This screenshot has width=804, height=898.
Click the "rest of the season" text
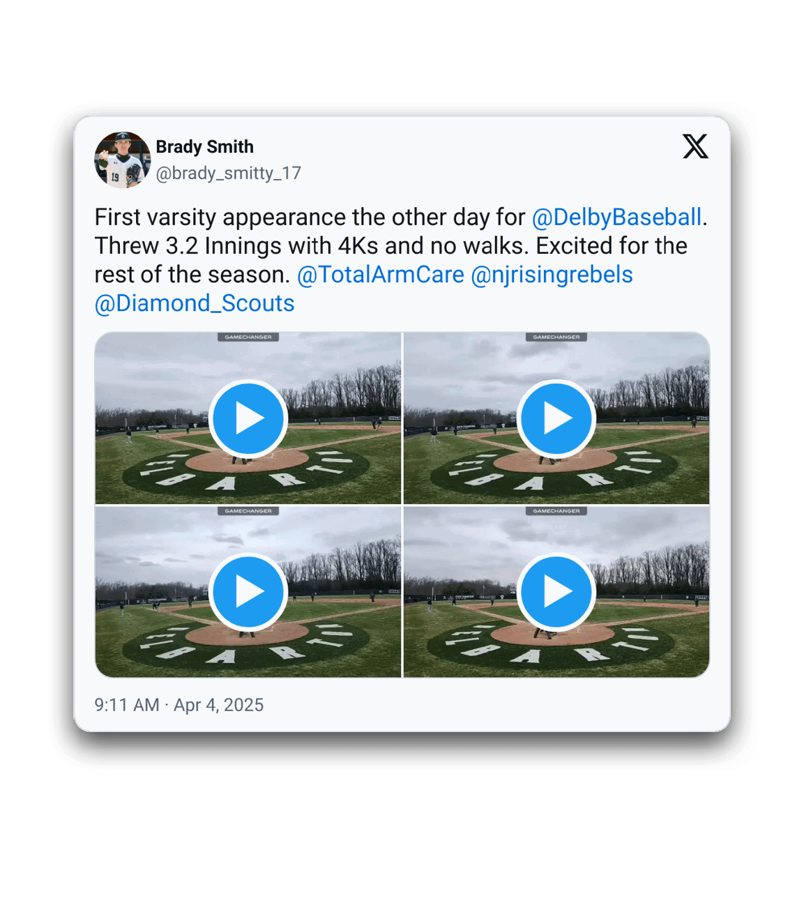pyautogui.click(x=192, y=275)
